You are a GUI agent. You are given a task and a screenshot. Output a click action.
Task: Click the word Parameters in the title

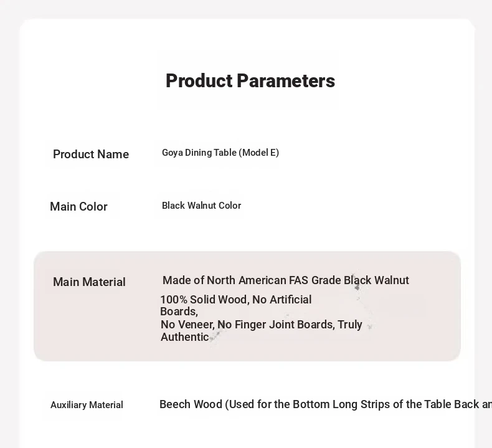pyautogui.click(x=286, y=81)
